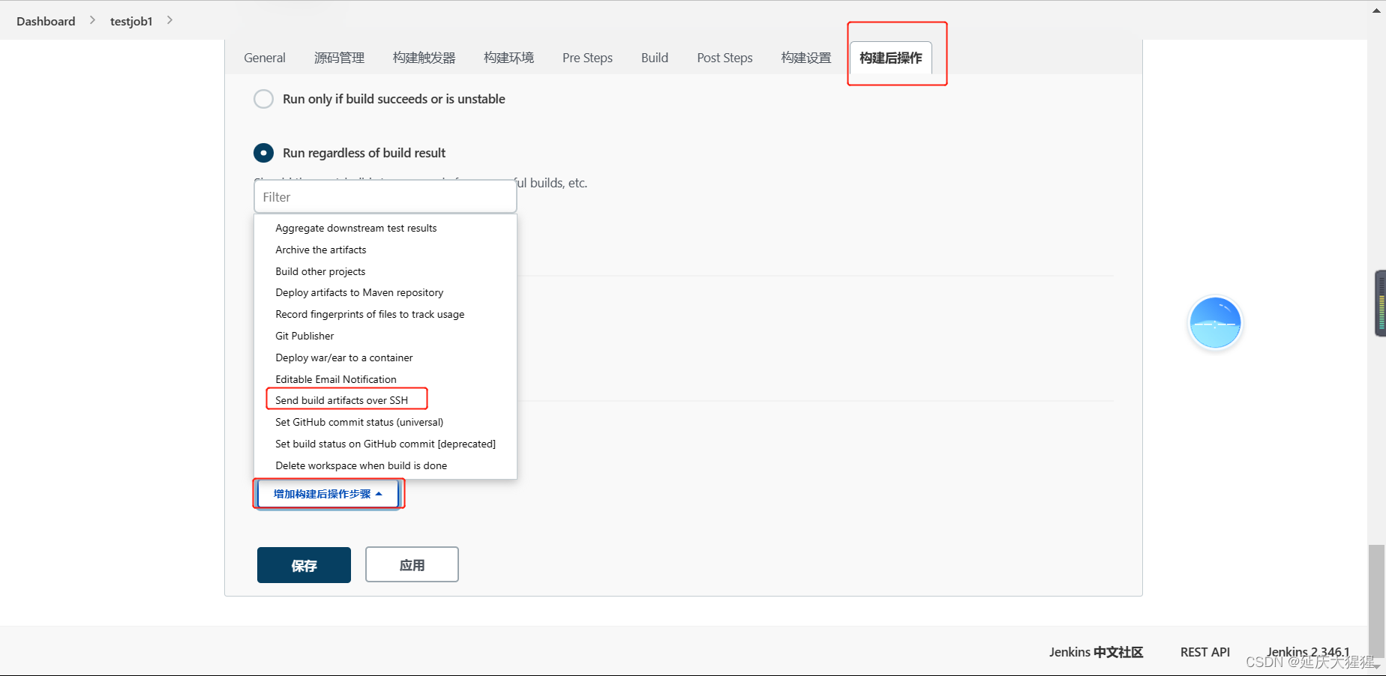Collapse the 增加构建后操作步骤 dropdown
The image size is (1386, 676).
click(x=328, y=494)
